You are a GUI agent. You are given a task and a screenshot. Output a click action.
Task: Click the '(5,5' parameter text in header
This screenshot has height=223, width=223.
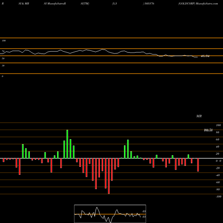(115, 4)
